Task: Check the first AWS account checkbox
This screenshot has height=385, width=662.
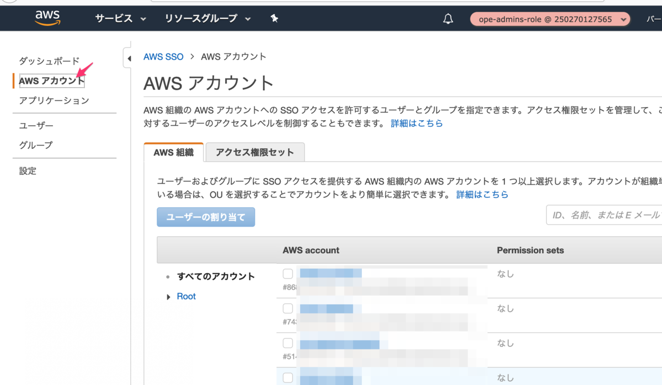Action: [288, 274]
